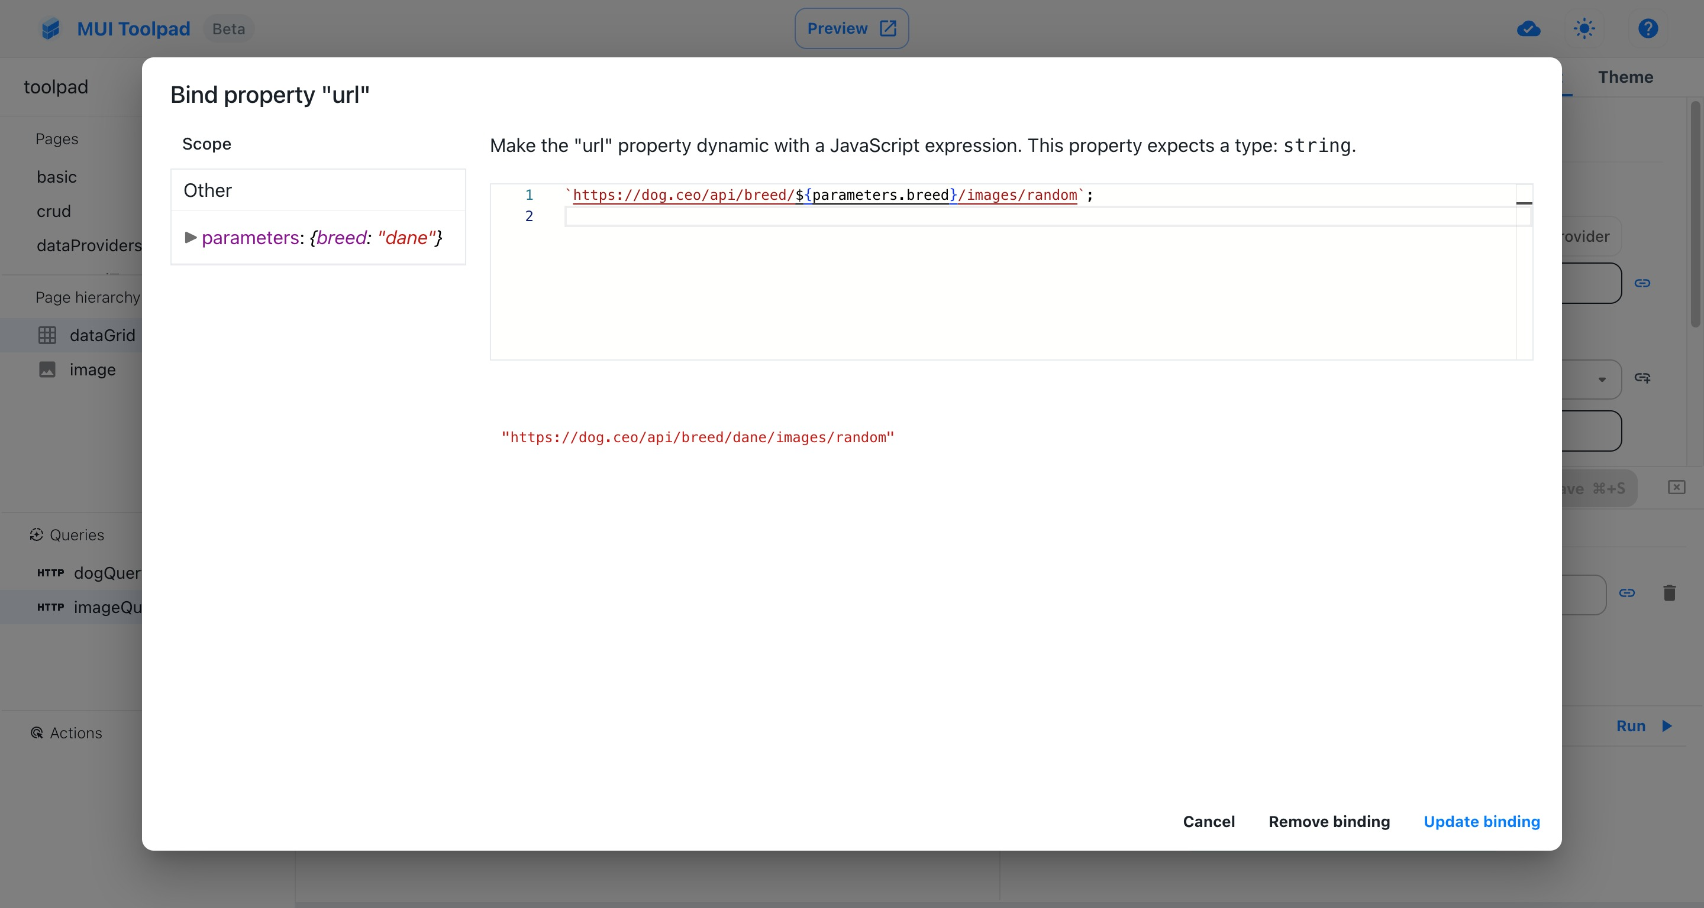Viewport: 1704px width, 908px height.
Task: Click the cloud save status icon
Action: 1528,28
